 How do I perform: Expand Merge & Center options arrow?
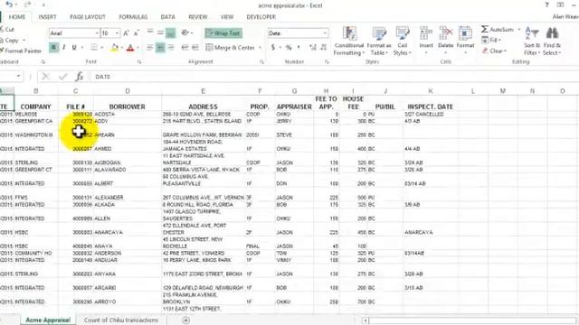click(260, 48)
